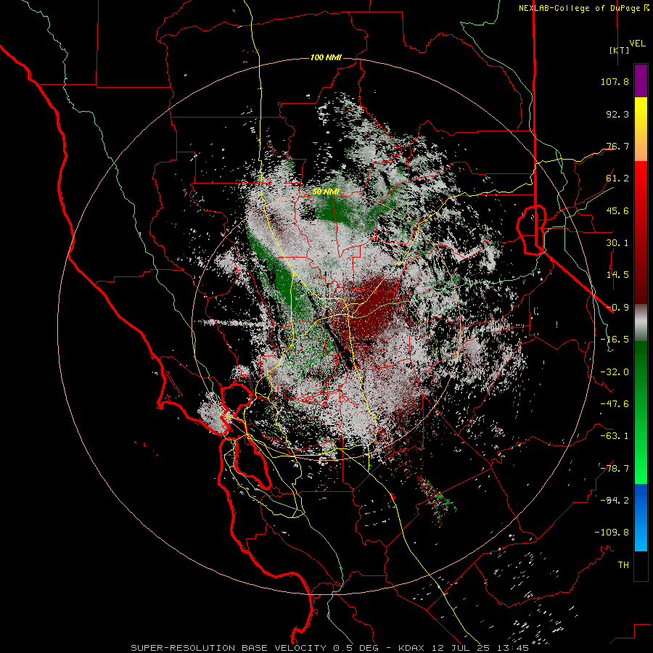
Task: Select the -109.8 scale value
Action: pyautogui.click(x=612, y=533)
